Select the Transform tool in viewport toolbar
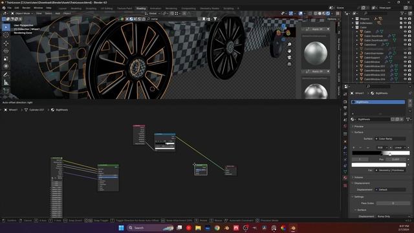Viewport: 414px width, 233px height. 6,66
